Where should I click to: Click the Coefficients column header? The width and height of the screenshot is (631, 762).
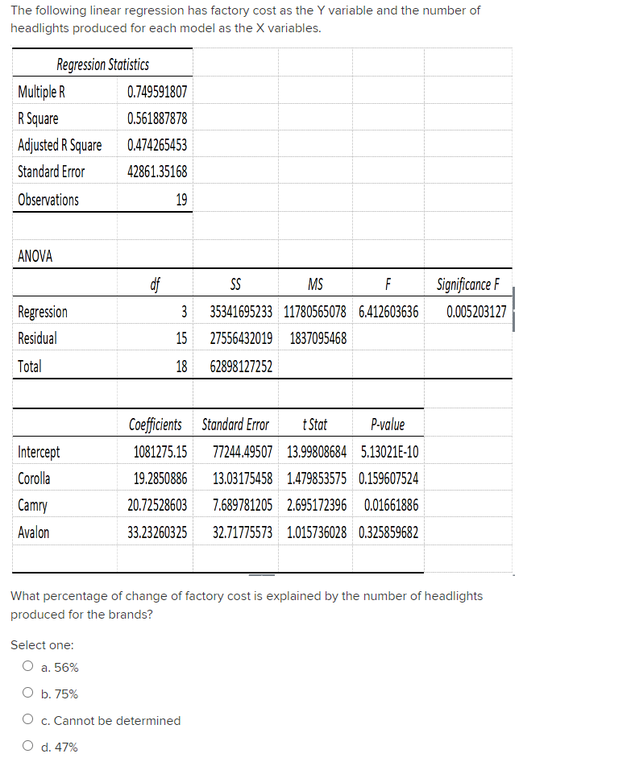click(156, 424)
